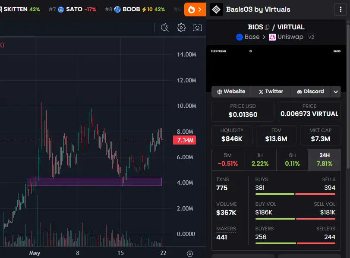The width and height of the screenshot is (350, 258).
Task: Click the 7.34M current price label
Action: click(x=185, y=140)
